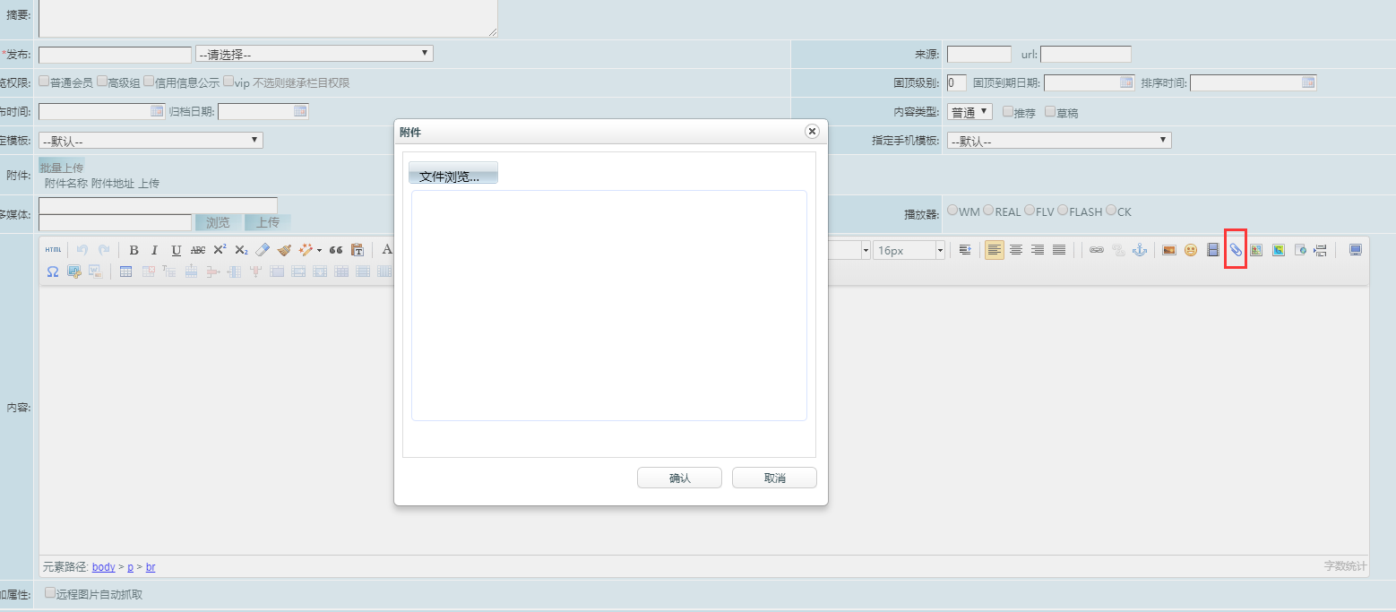The width and height of the screenshot is (1396, 612).
Task: Align text left
Action: [995, 250]
